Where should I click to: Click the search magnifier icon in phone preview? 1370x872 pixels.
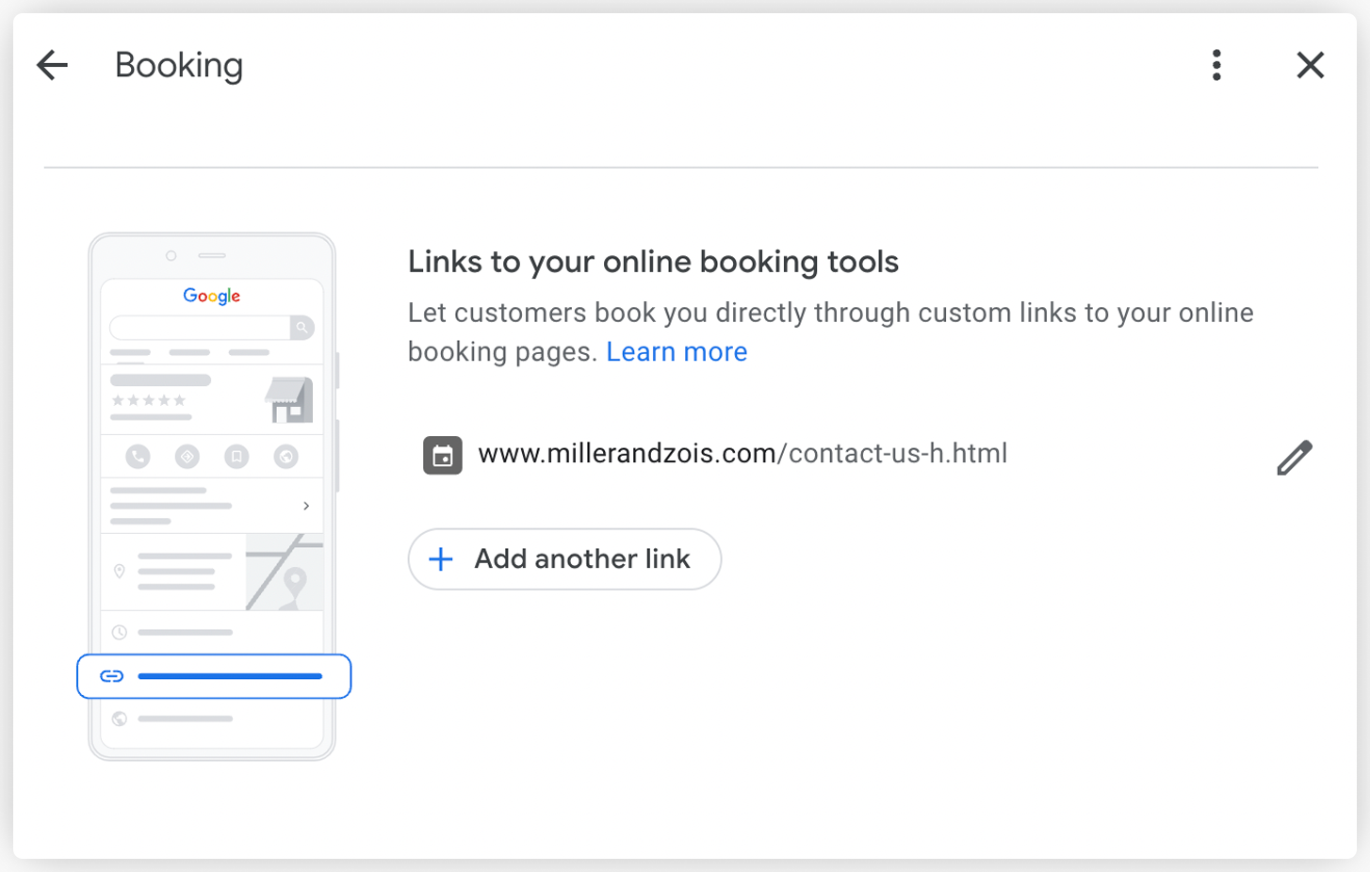(302, 328)
